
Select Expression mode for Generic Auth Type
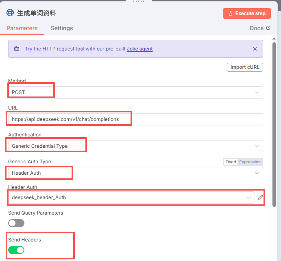click(250, 162)
